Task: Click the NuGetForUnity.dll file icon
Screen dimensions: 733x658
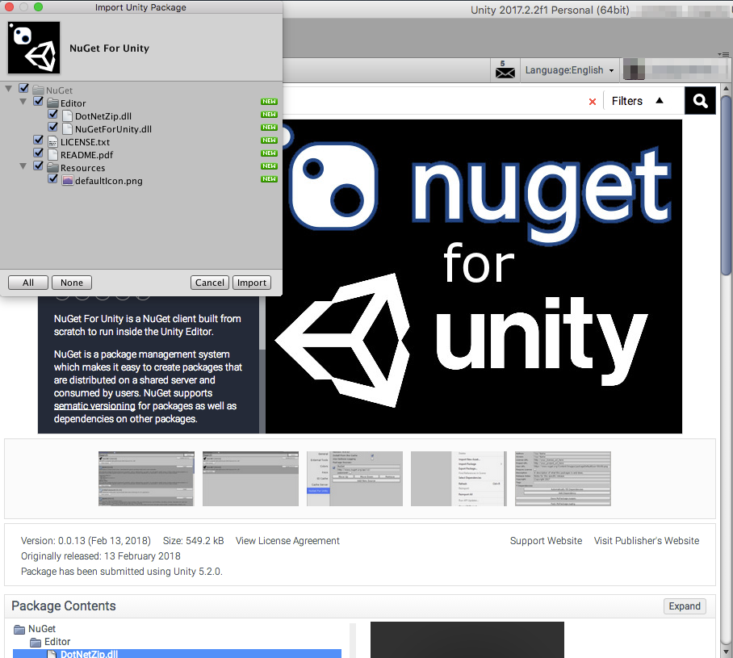Action: 66,128
